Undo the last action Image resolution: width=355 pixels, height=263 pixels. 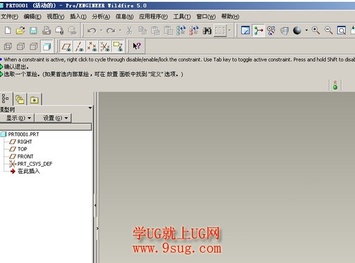[92, 30]
